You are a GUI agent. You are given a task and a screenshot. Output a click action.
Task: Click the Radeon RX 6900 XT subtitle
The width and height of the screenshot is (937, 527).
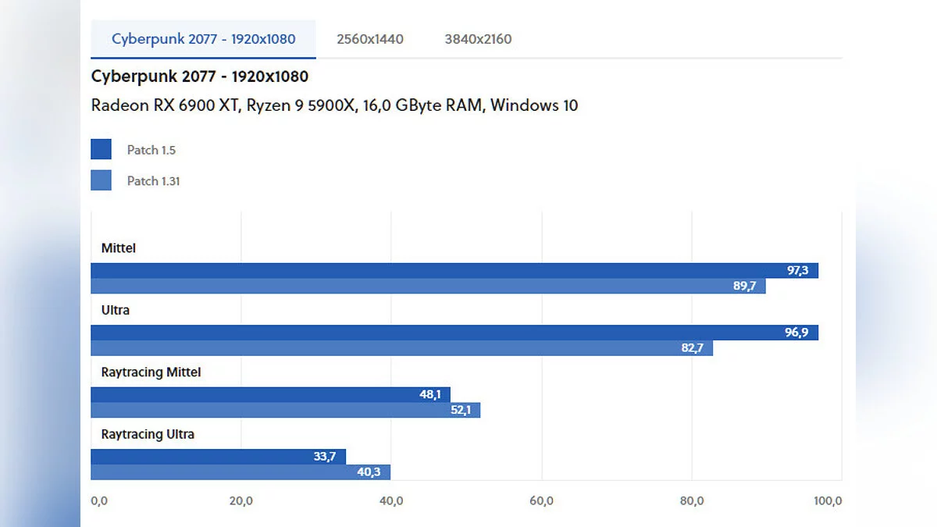point(335,105)
